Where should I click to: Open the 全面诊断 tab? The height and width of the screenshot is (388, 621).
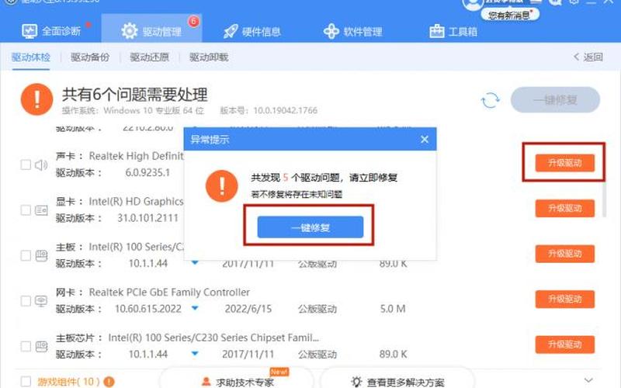pos(51,31)
